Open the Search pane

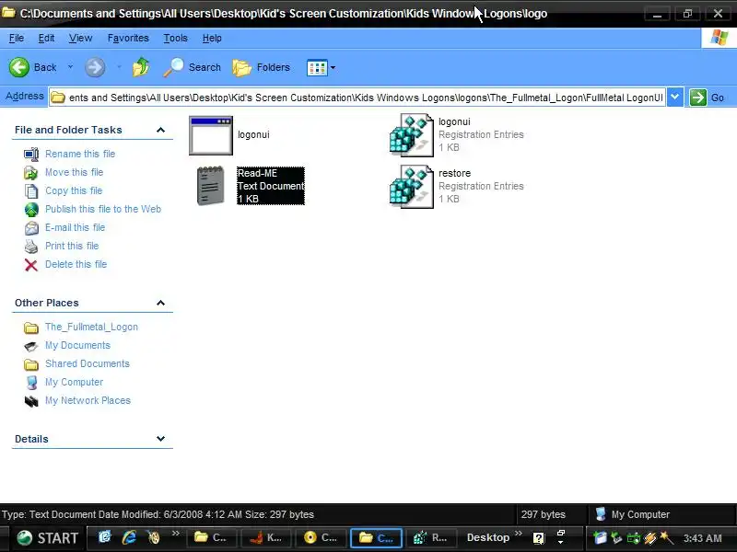[192, 67]
